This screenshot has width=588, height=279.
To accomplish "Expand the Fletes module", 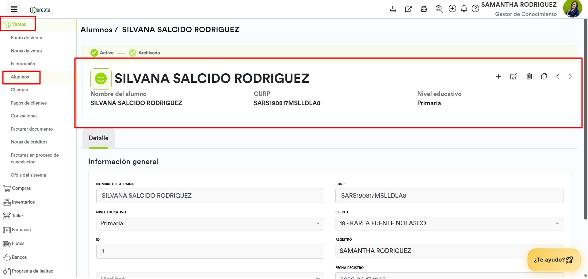I will click(x=14, y=243).
